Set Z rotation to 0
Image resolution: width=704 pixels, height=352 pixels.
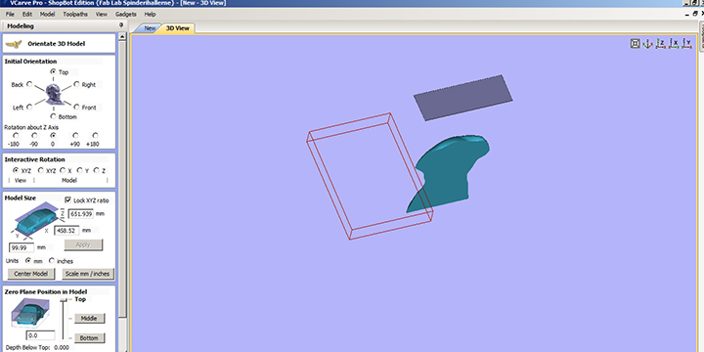tap(54, 135)
